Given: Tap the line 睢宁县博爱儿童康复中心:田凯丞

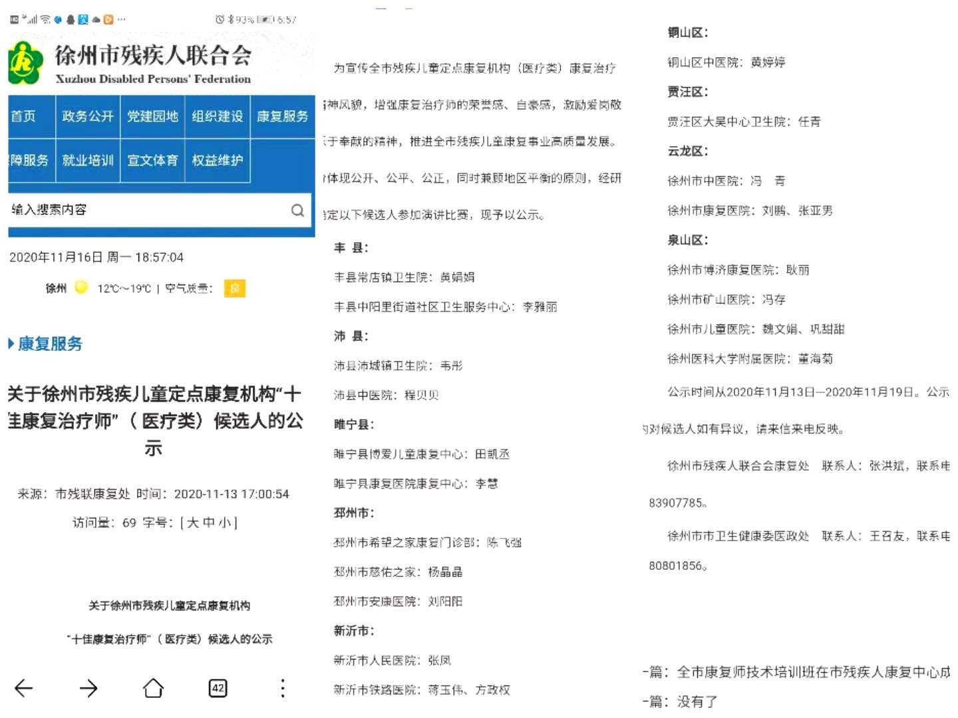Looking at the screenshot, I should pyautogui.click(x=422, y=454).
